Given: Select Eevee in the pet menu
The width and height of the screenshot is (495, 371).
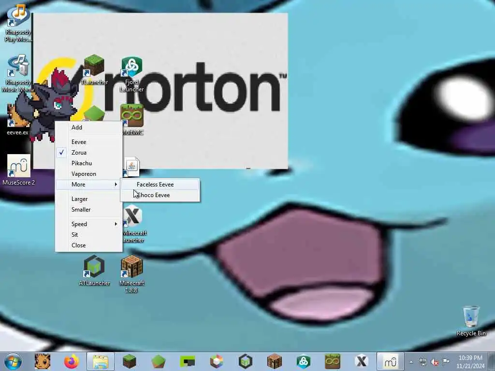Looking at the screenshot, I should (89, 142).
